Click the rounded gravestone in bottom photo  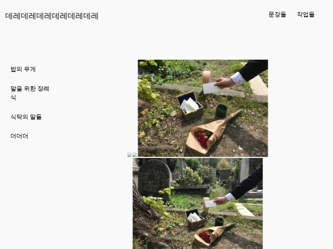coord(154,178)
